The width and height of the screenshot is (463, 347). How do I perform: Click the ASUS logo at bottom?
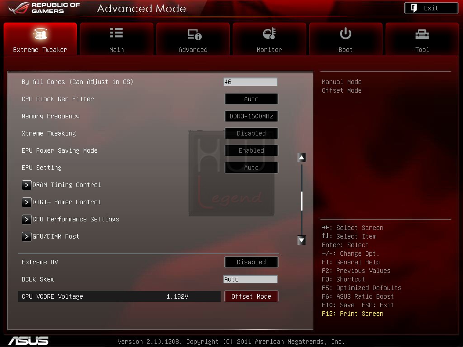pyautogui.click(x=28, y=341)
